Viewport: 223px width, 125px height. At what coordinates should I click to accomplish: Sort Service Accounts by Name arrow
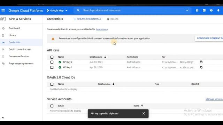142,106
